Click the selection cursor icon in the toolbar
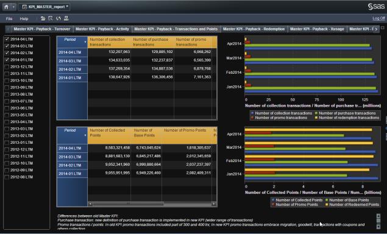 pos(51,18)
